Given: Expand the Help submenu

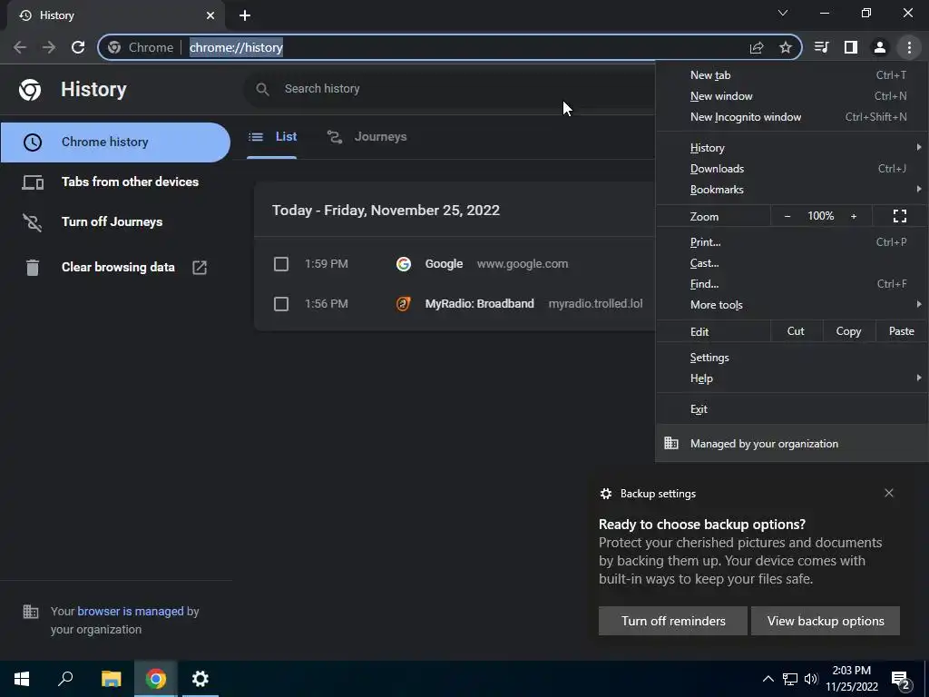Looking at the screenshot, I should tap(792, 378).
